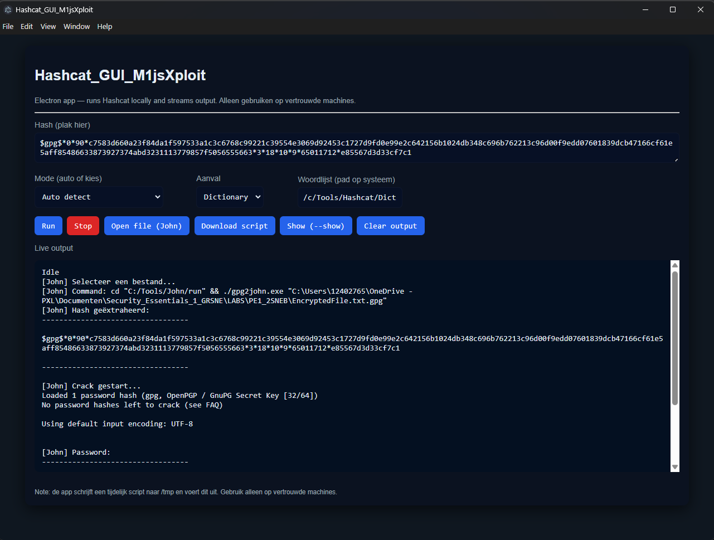Click the 'Hash (plak hier)' label
The height and width of the screenshot is (540, 714).
click(62, 125)
